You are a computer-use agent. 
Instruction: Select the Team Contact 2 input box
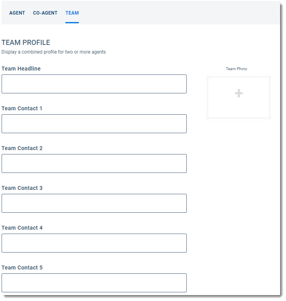(94, 164)
